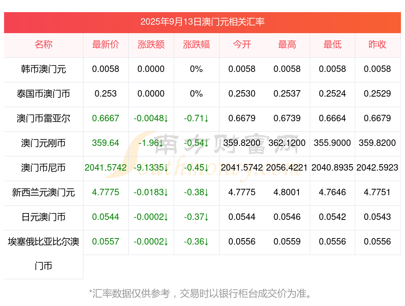Viewport: 405px width, 306px height.
Task: Select low value 0.2524
Action: (x=333, y=94)
